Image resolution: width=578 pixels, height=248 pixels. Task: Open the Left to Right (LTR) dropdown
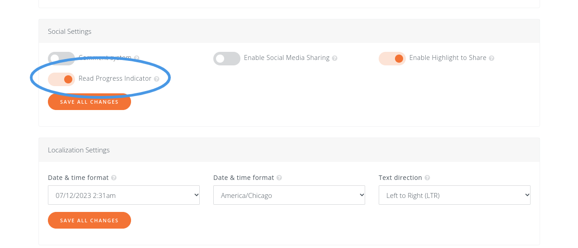click(455, 195)
